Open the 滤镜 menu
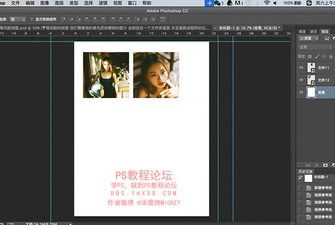Screen dimensions: 335x225 pyautogui.click(x=103, y=3)
